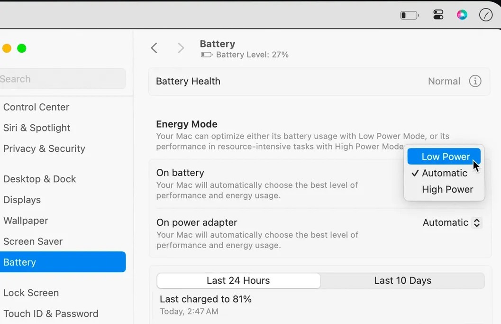Open the battery status icon in menu bar
501x324 pixels.
pos(408,15)
